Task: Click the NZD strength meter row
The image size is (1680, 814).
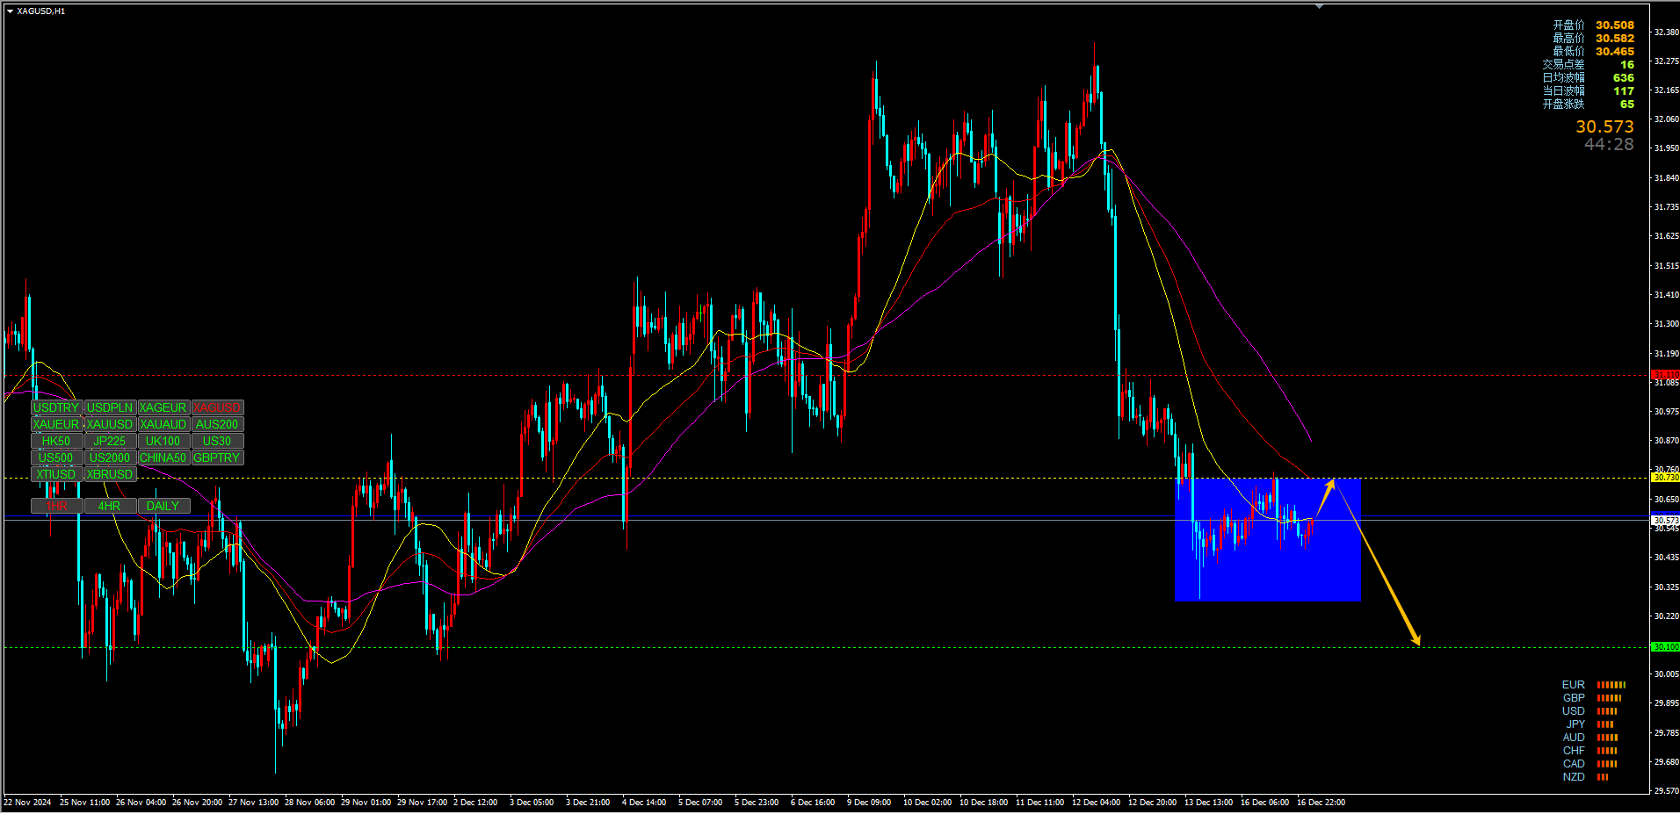Action: pyautogui.click(x=1585, y=777)
